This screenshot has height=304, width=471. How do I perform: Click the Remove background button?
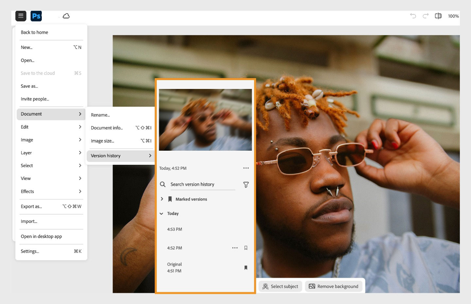point(334,286)
